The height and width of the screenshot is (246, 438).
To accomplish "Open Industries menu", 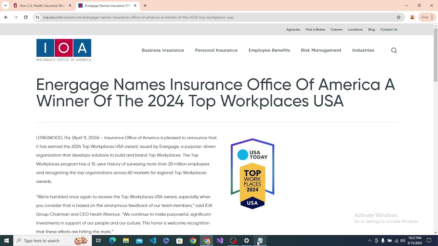I will pos(363,50).
